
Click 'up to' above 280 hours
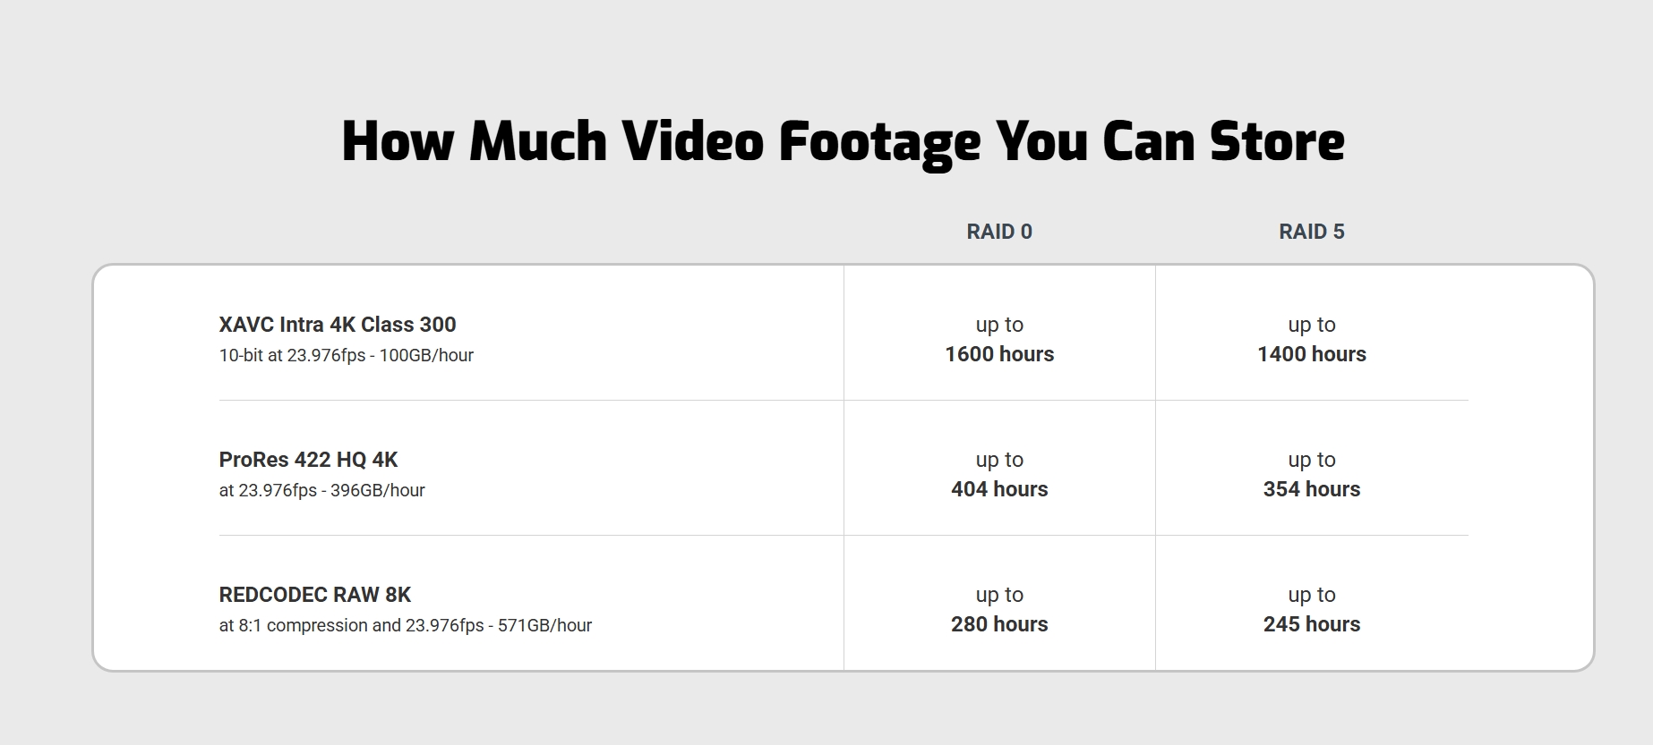[x=999, y=595]
